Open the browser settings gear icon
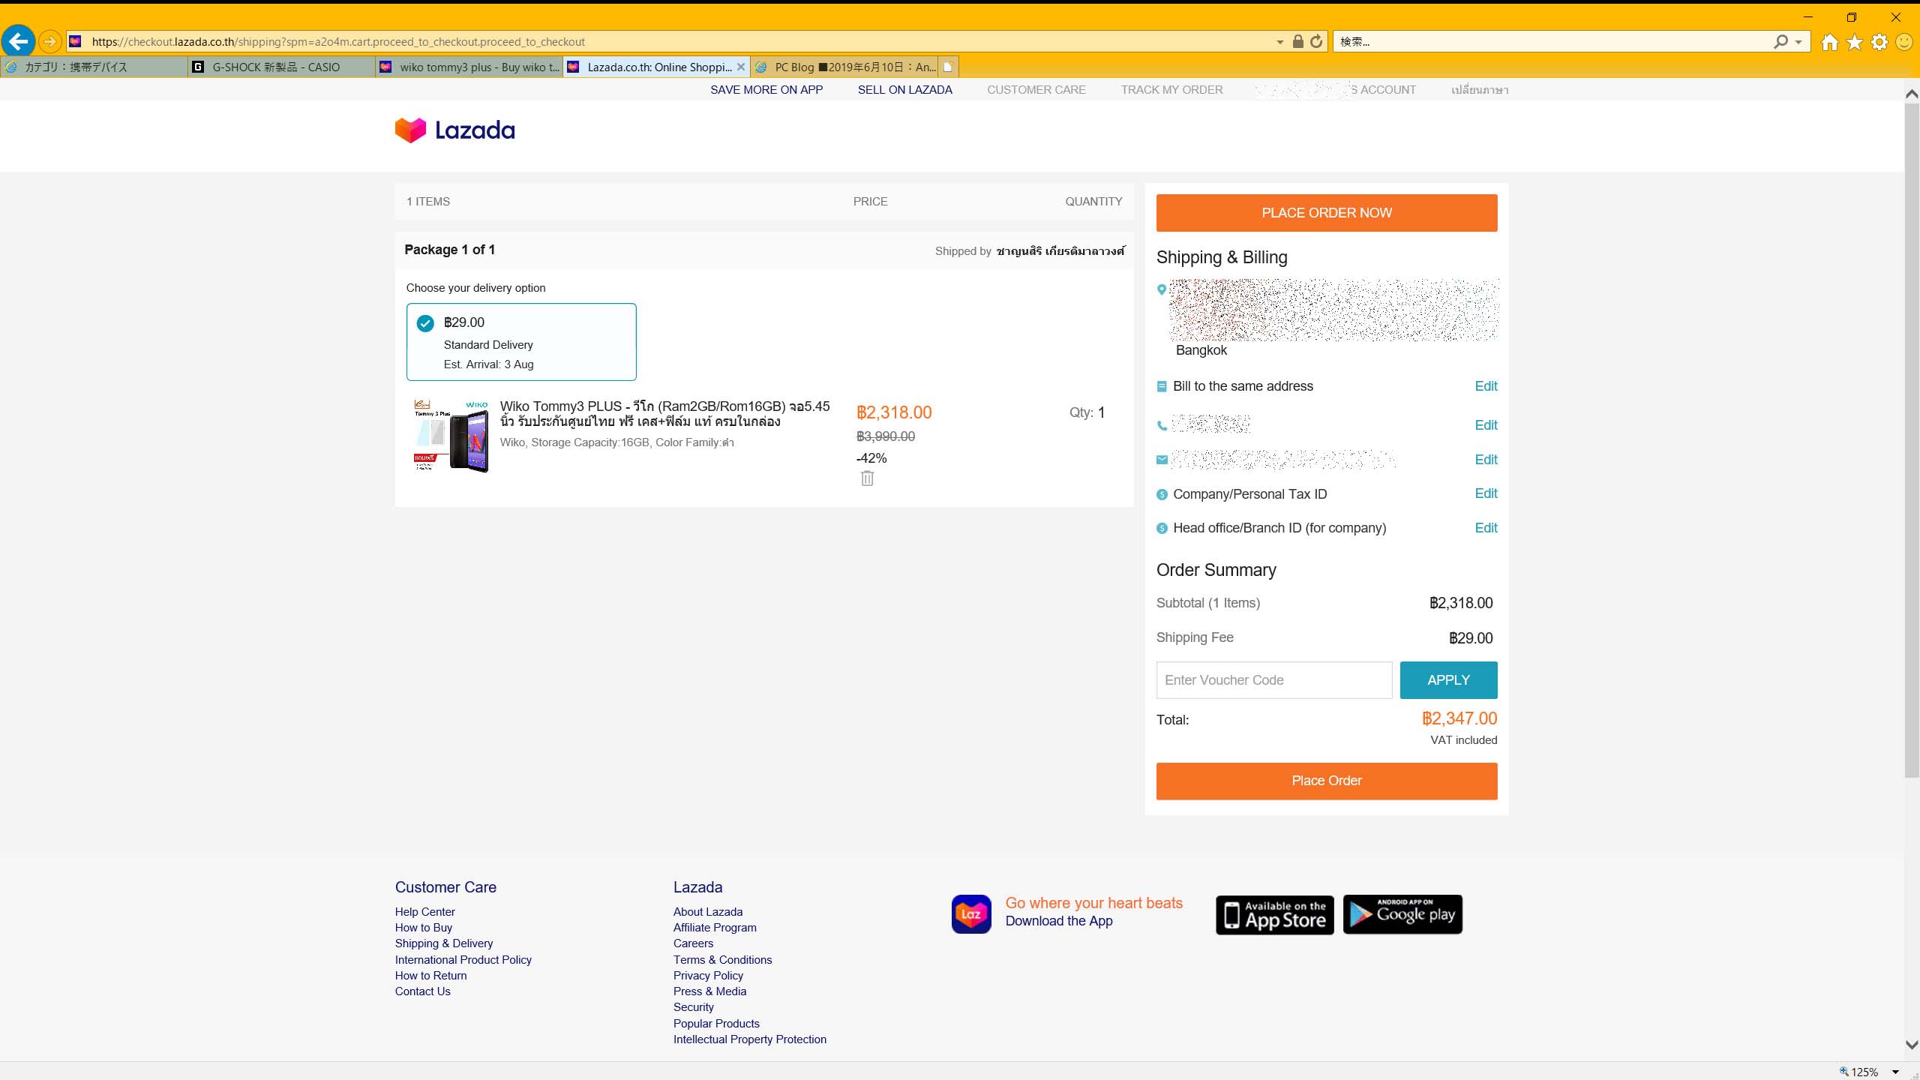 click(x=1879, y=42)
